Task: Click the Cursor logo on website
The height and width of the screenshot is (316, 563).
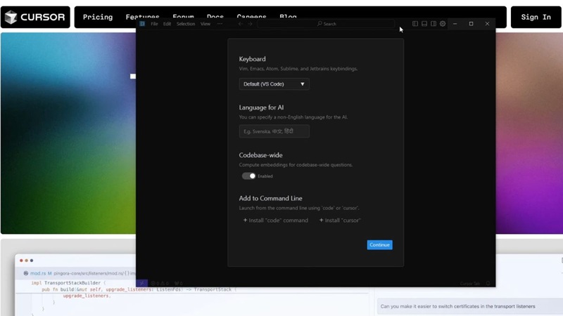Action: click(36, 17)
